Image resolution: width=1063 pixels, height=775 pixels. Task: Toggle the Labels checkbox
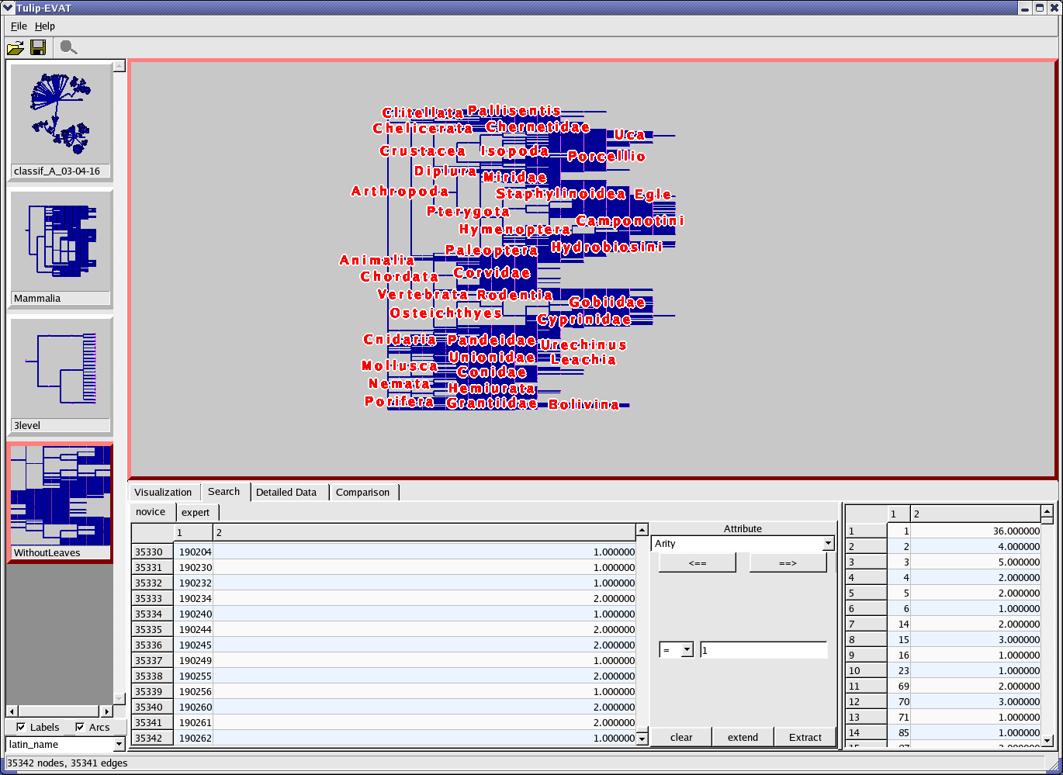click(x=21, y=727)
